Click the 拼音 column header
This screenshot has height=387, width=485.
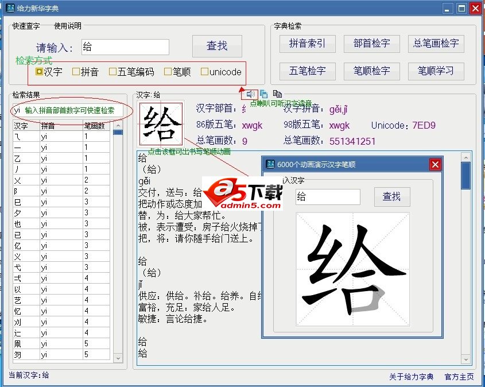pos(61,126)
